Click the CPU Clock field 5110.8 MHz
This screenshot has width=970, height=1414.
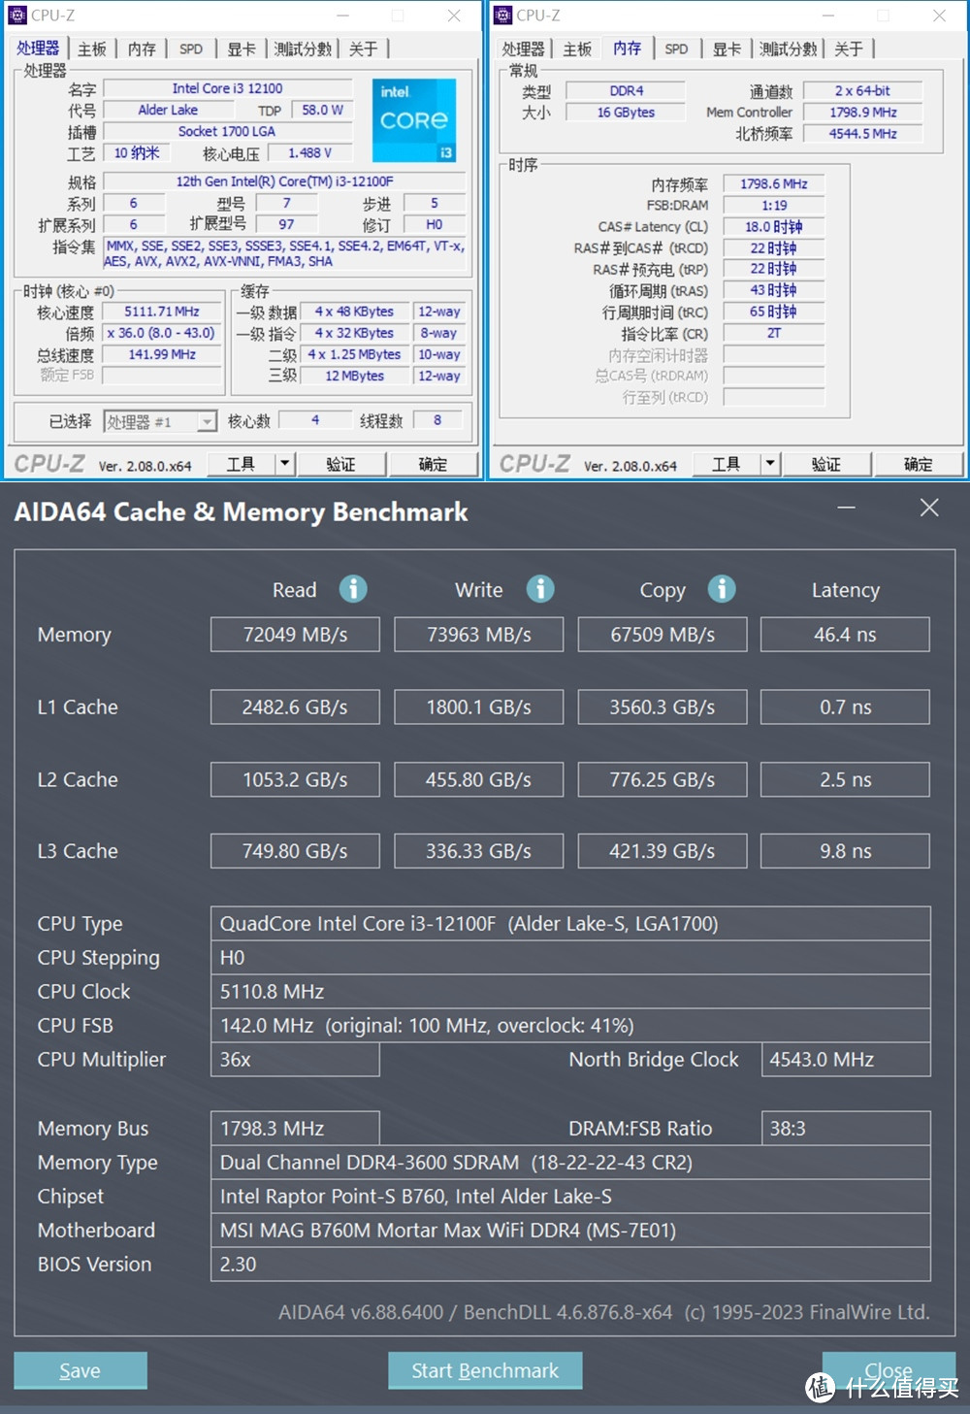point(570,992)
